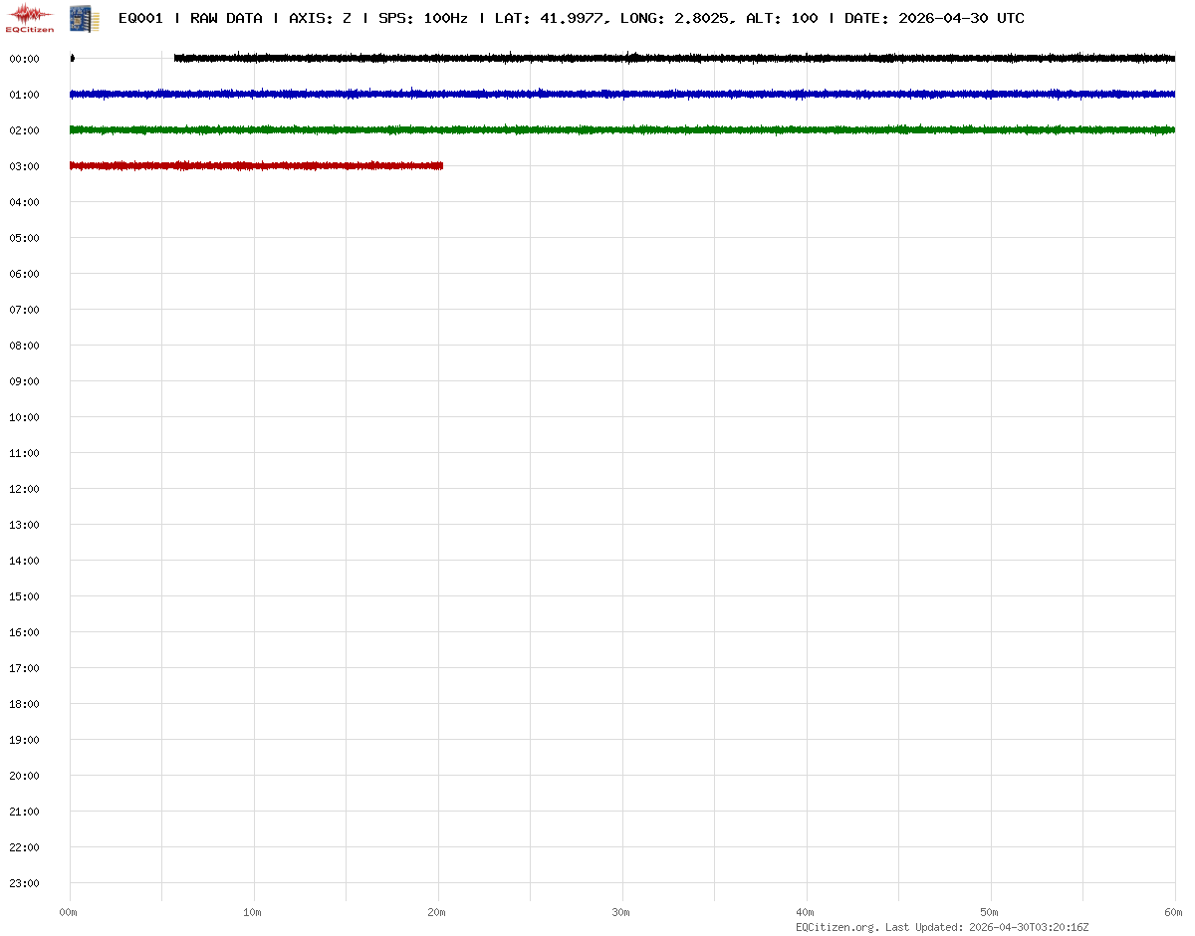Click the 30m minute axis label
1195x936 pixels.
click(621, 912)
